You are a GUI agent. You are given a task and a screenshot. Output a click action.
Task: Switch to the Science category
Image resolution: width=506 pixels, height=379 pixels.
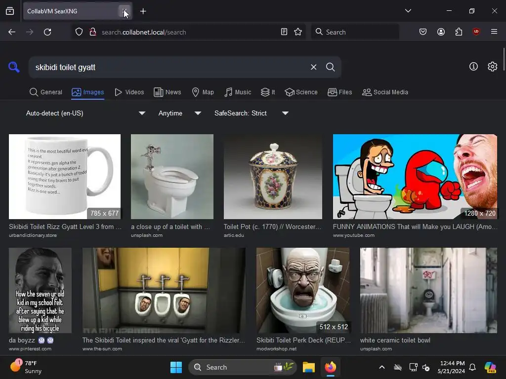301,92
